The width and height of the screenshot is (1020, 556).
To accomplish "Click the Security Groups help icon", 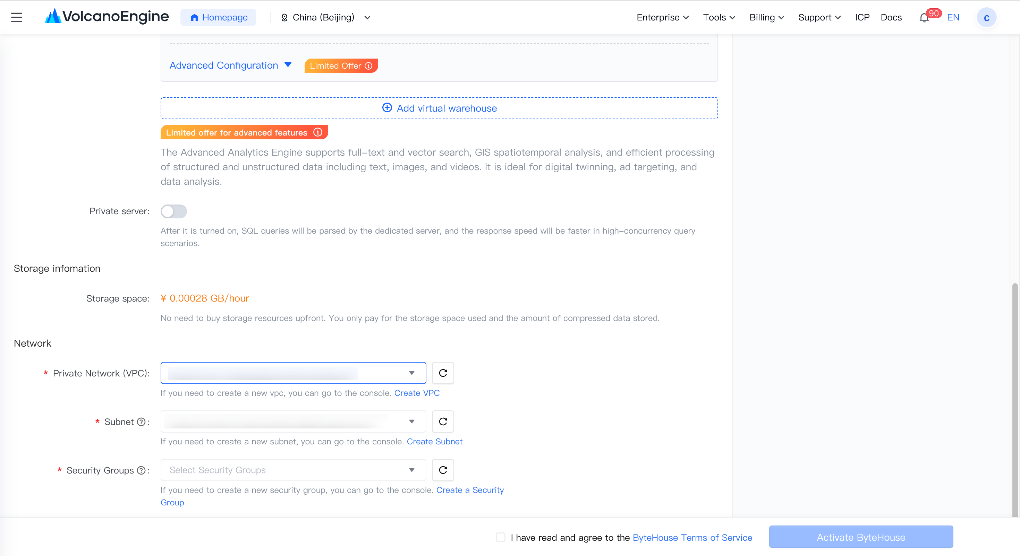I will coord(141,470).
